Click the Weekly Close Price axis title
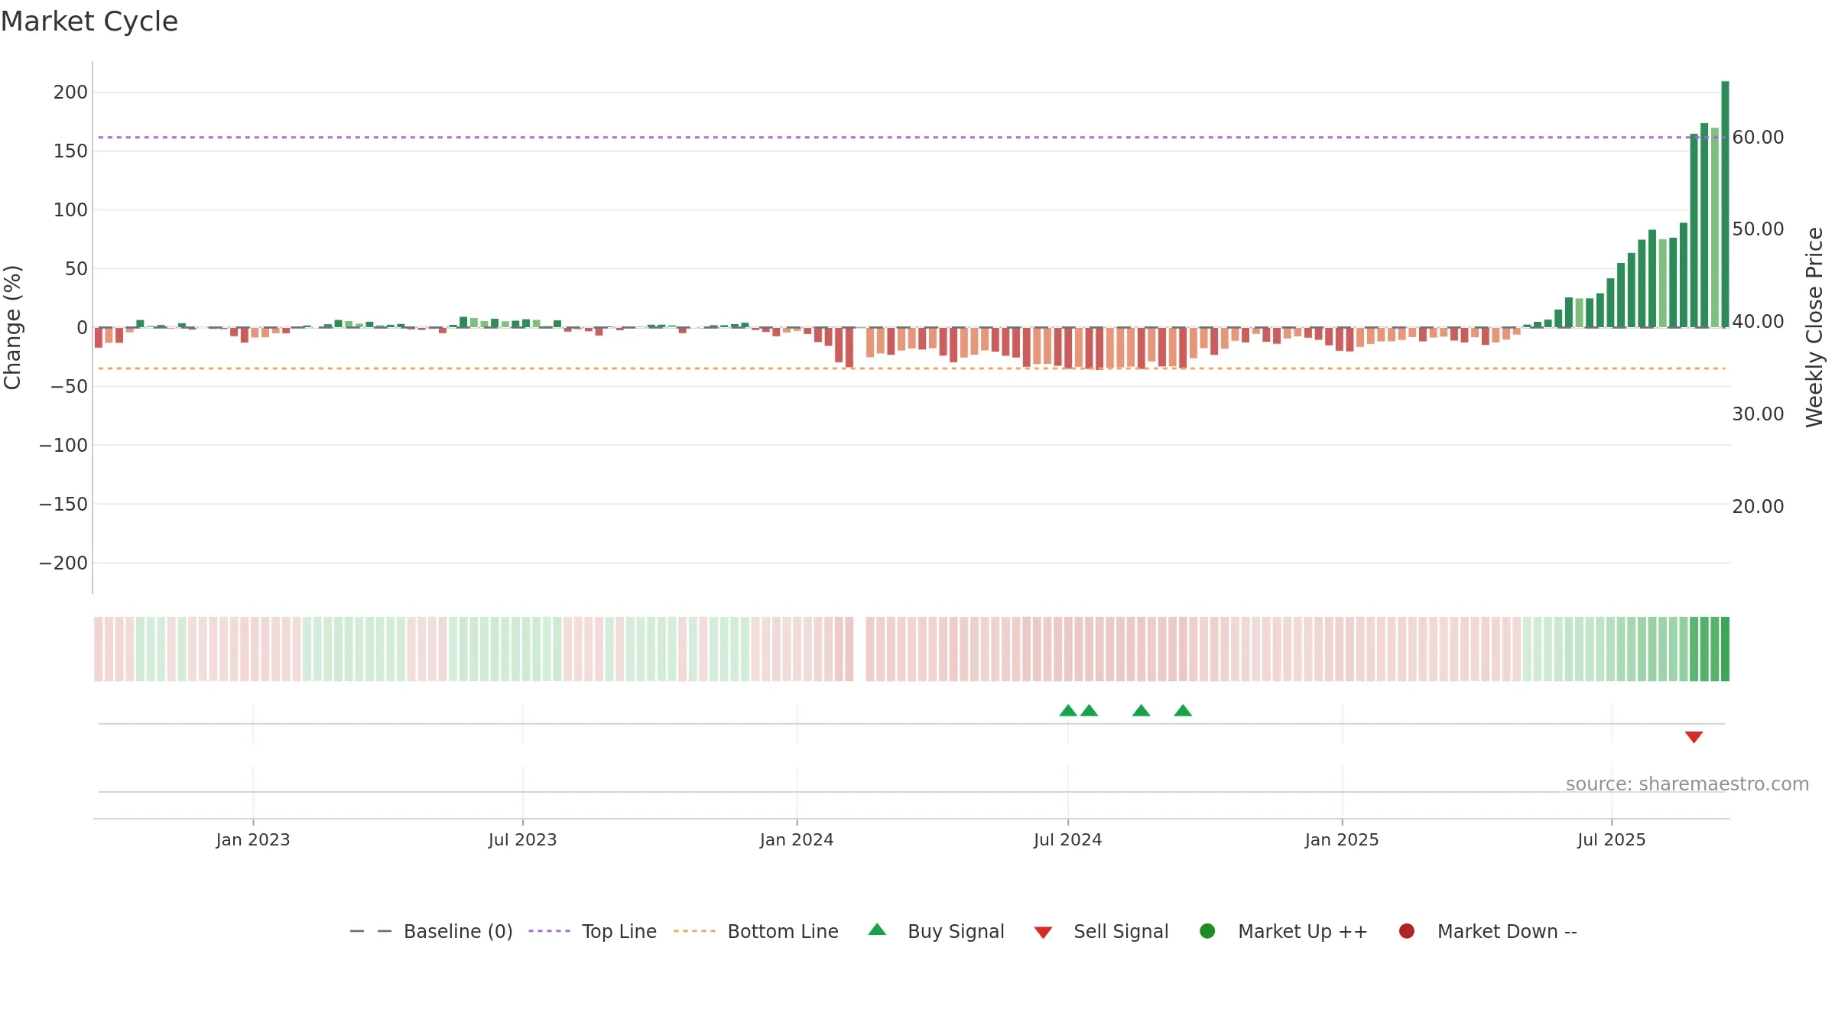Image resolution: width=1835 pixels, height=1032 pixels. click(1815, 327)
